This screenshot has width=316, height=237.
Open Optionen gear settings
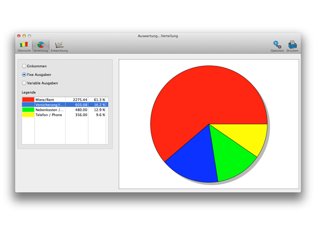click(277, 45)
